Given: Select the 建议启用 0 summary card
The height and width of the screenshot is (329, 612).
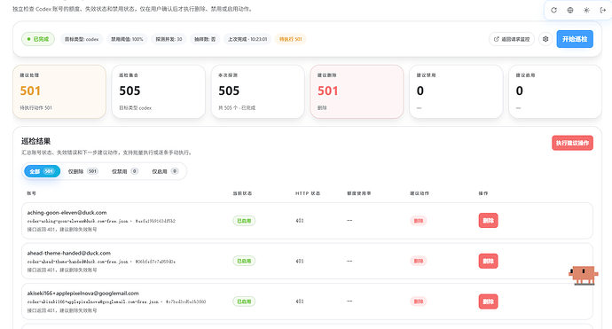Looking at the screenshot, I should 555,91.
